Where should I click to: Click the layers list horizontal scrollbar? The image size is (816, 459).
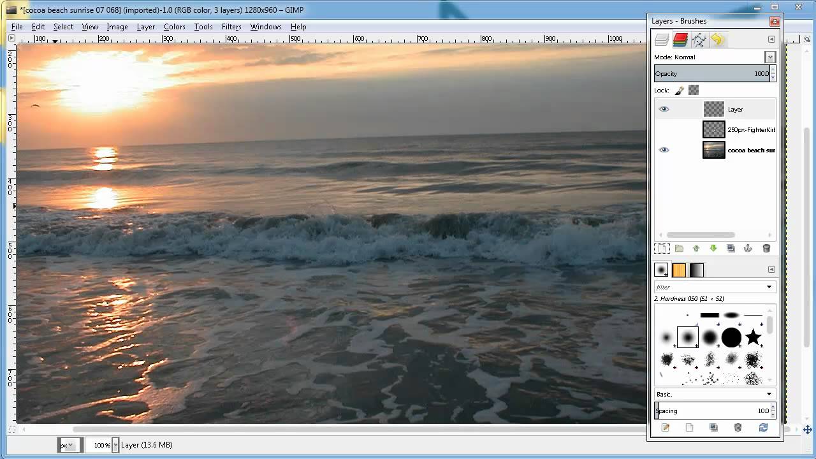tap(701, 235)
